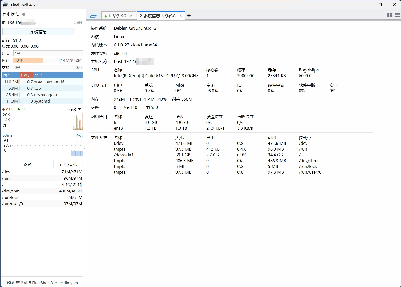The height and width of the screenshot is (287, 401).
Task: Click the udev filesystem name
Action: coord(119,143)
